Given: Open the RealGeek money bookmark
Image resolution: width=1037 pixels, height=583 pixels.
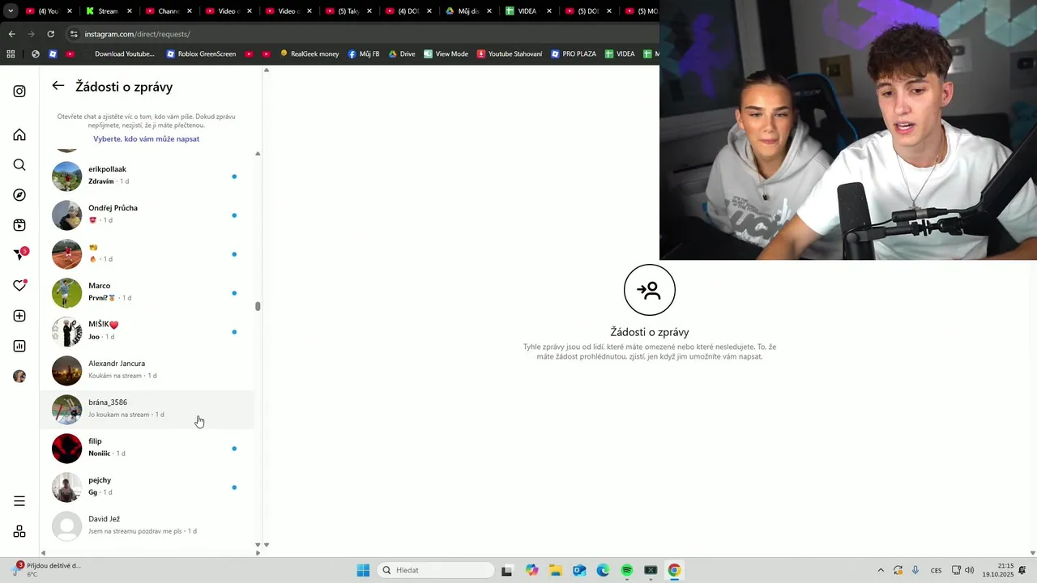Looking at the screenshot, I should 309,54.
